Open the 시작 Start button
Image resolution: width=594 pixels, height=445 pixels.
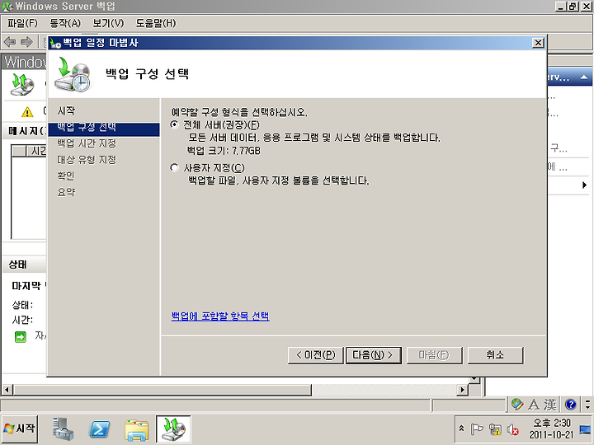click(x=20, y=429)
